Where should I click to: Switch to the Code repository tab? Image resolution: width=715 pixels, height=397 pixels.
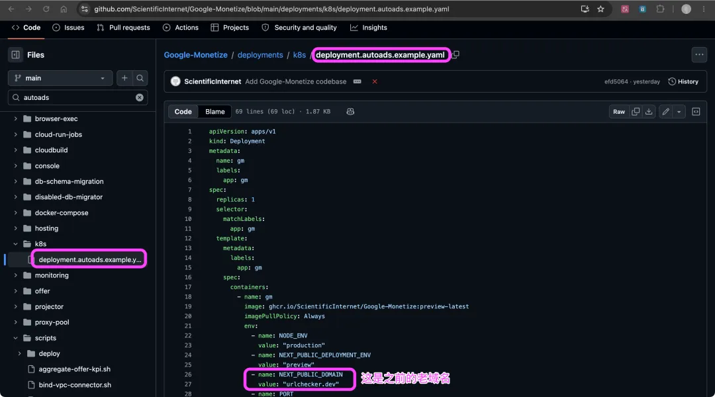(26, 28)
